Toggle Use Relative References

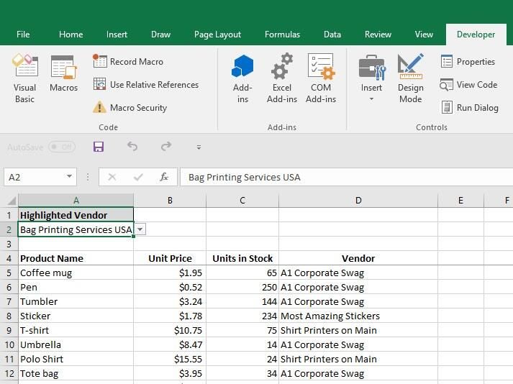pyautogui.click(x=146, y=85)
